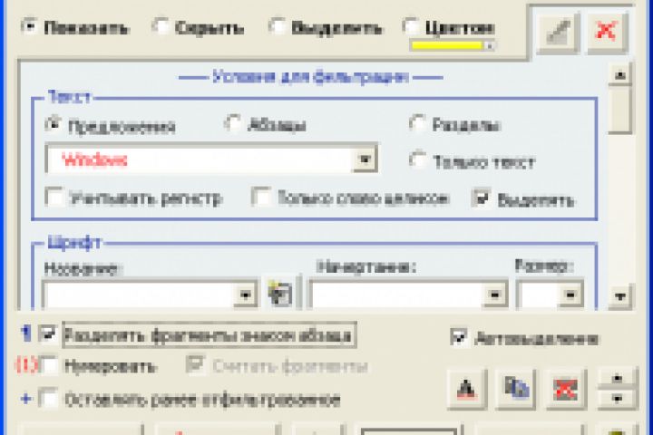Image resolution: width=653 pixels, height=435 pixels.
Task: Click the copy documents icon button
Action: pos(516,389)
